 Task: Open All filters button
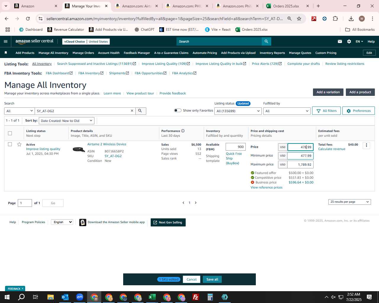click(x=326, y=111)
